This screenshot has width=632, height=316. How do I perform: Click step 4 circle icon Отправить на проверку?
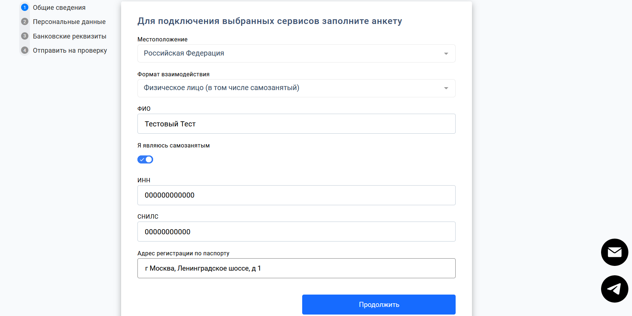[24, 50]
